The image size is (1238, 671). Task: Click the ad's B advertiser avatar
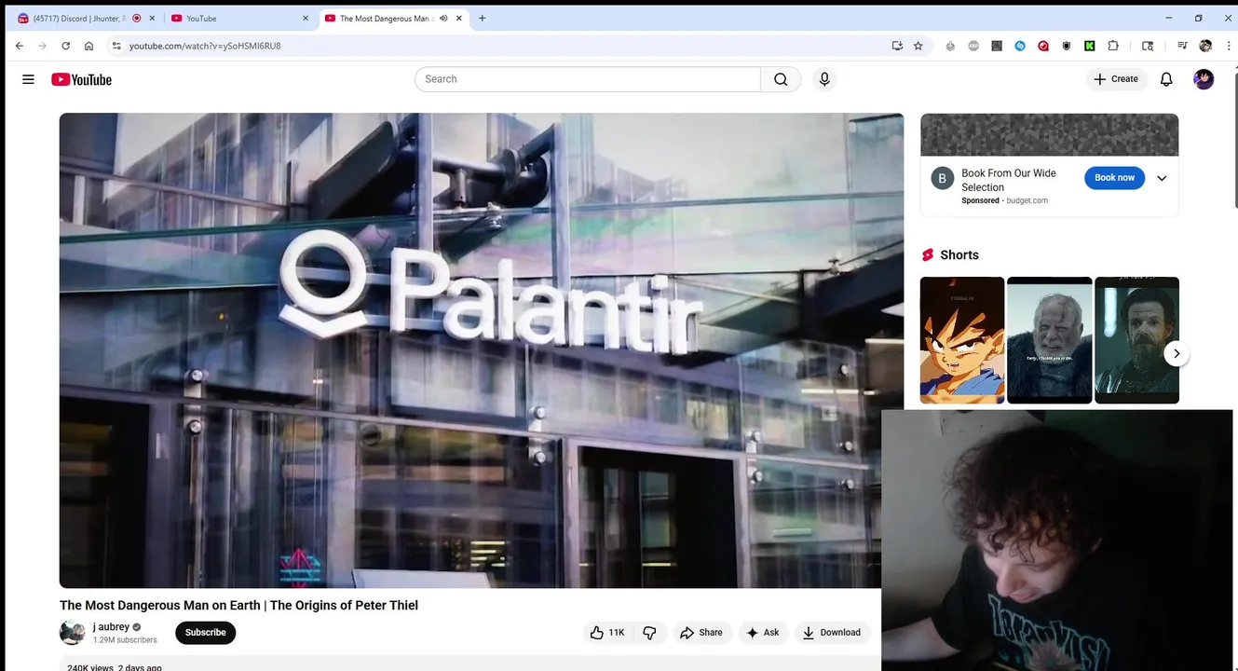(943, 178)
